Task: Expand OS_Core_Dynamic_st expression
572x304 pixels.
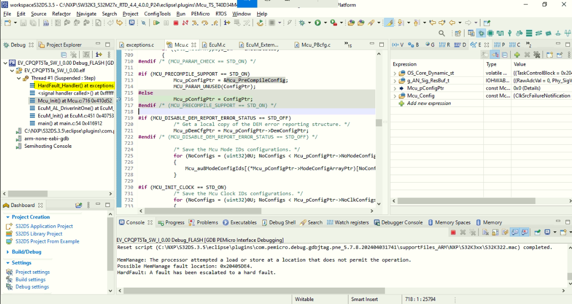Action: point(395,73)
